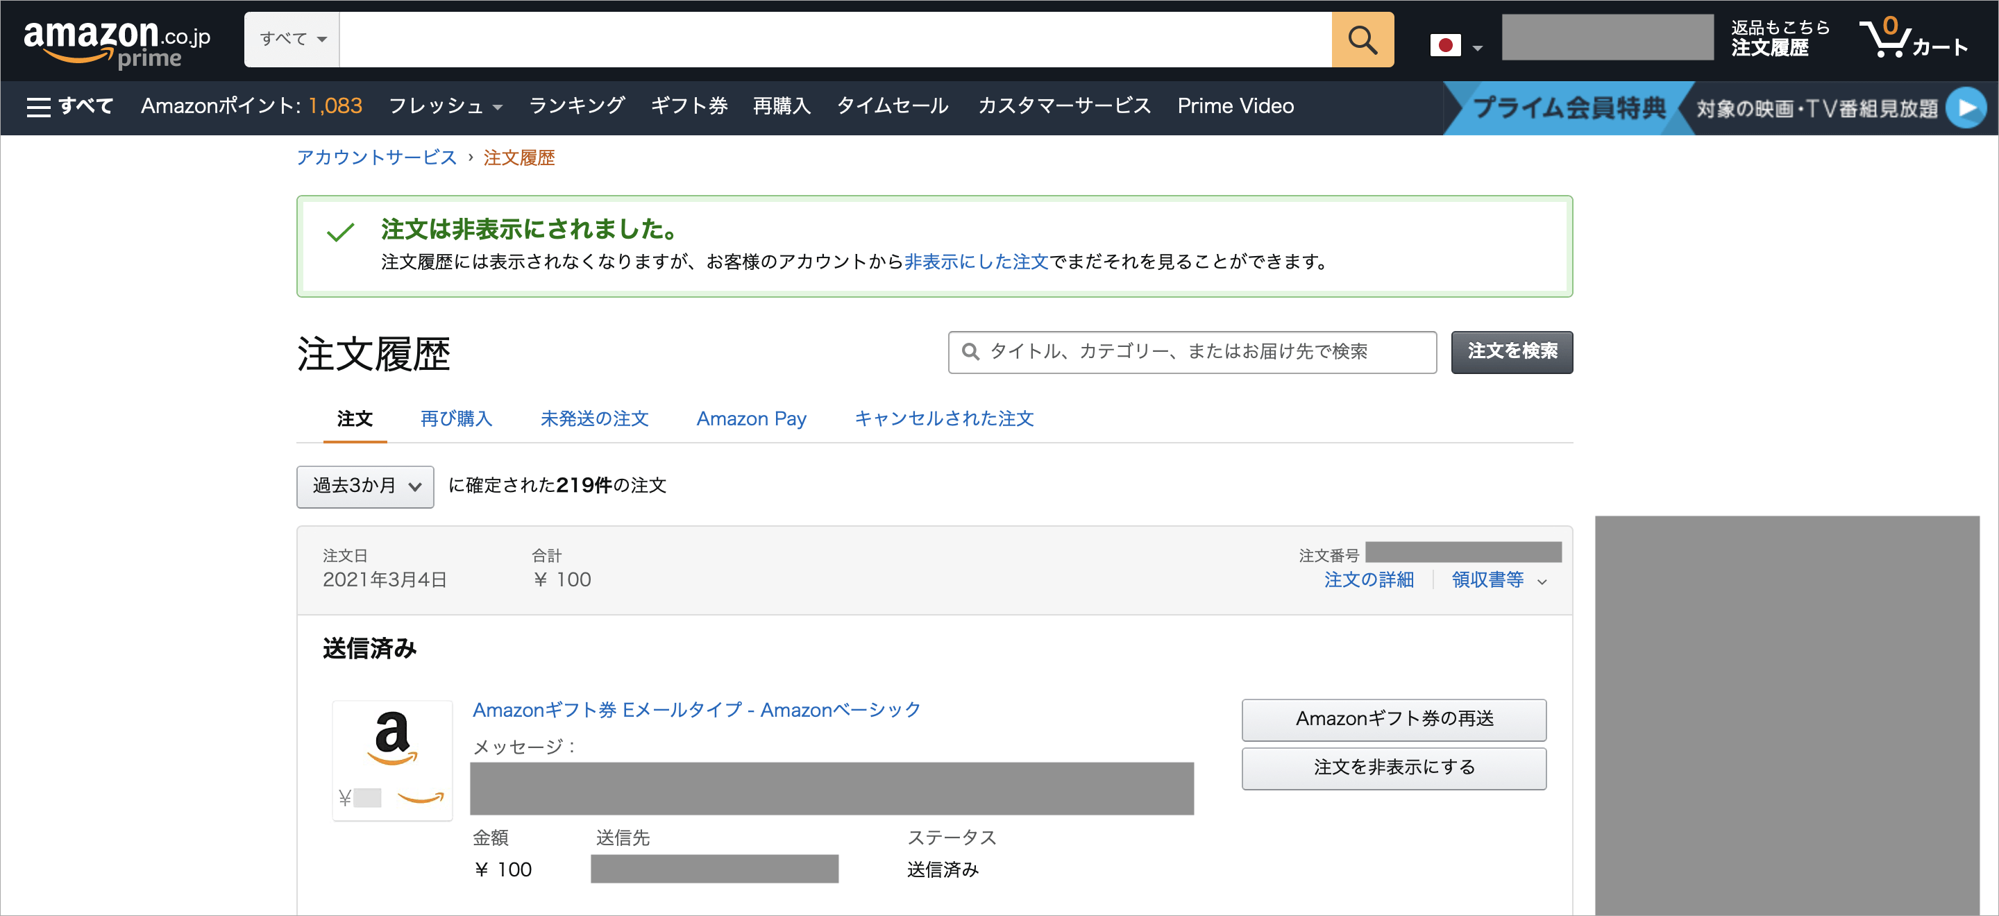Click the Amazon gift card product thumbnail
The height and width of the screenshot is (916, 1999).
[392, 760]
